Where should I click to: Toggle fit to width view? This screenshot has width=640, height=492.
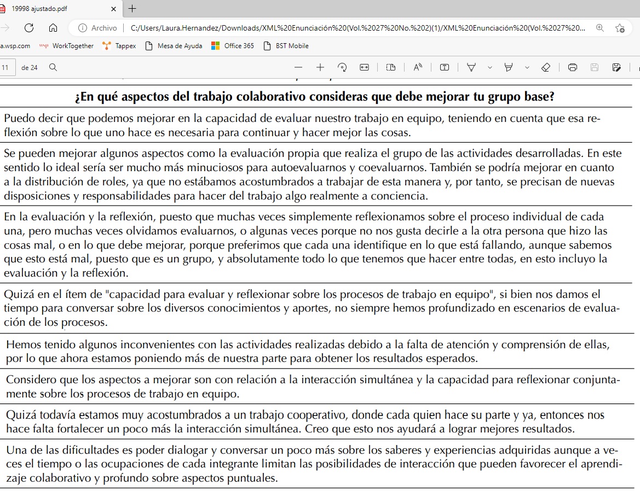[x=364, y=68]
